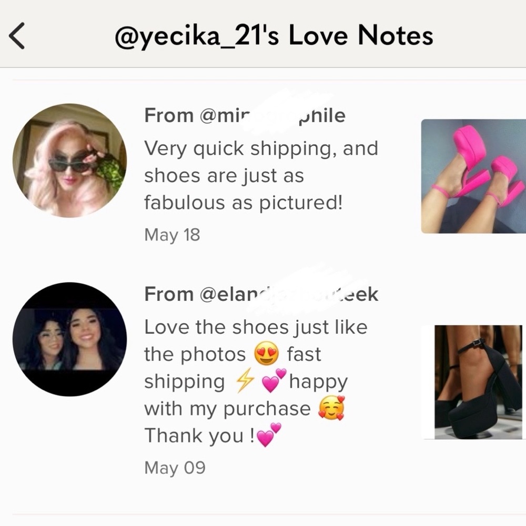Click the May 09 date label
This screenshot has width=526, height=526.
tap(175, 468)
